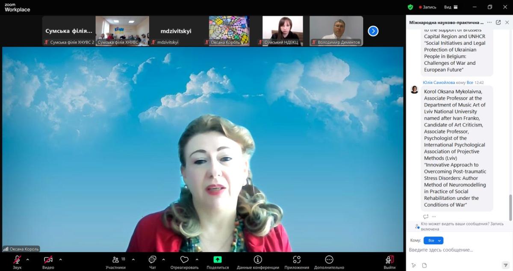This screenshot has width=513, height=271.
Task: Click the chat title Міжнародна науково-практична
Action: pyautogui.click(x=446, y=22)
